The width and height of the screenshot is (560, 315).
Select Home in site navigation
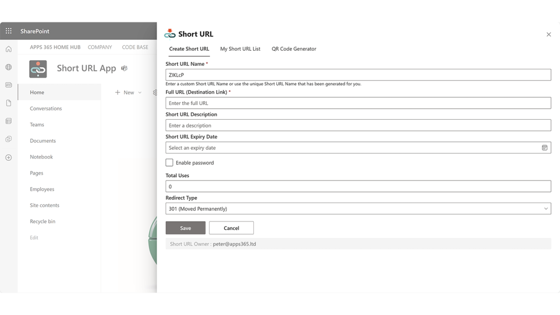[x=60, y=92]
